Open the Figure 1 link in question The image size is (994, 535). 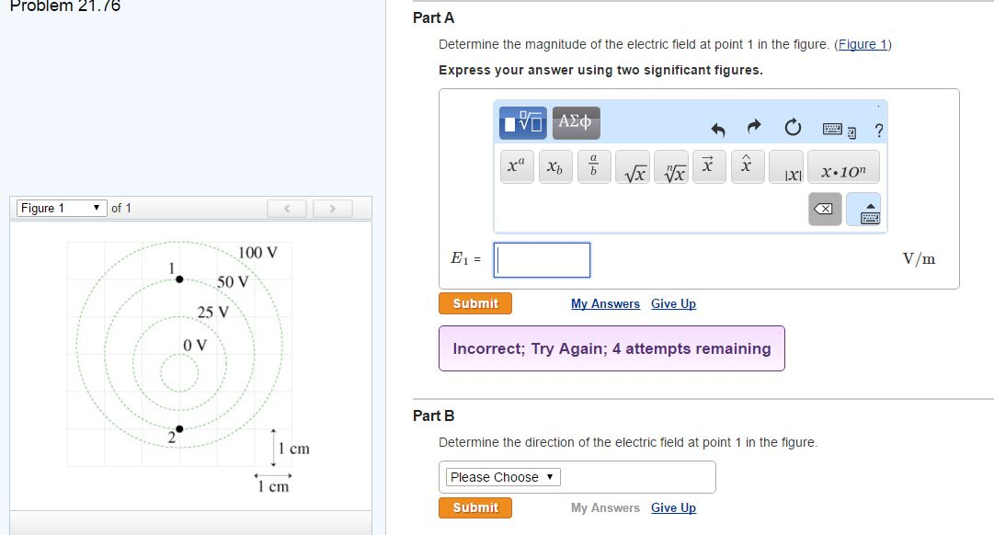[863, 44]
